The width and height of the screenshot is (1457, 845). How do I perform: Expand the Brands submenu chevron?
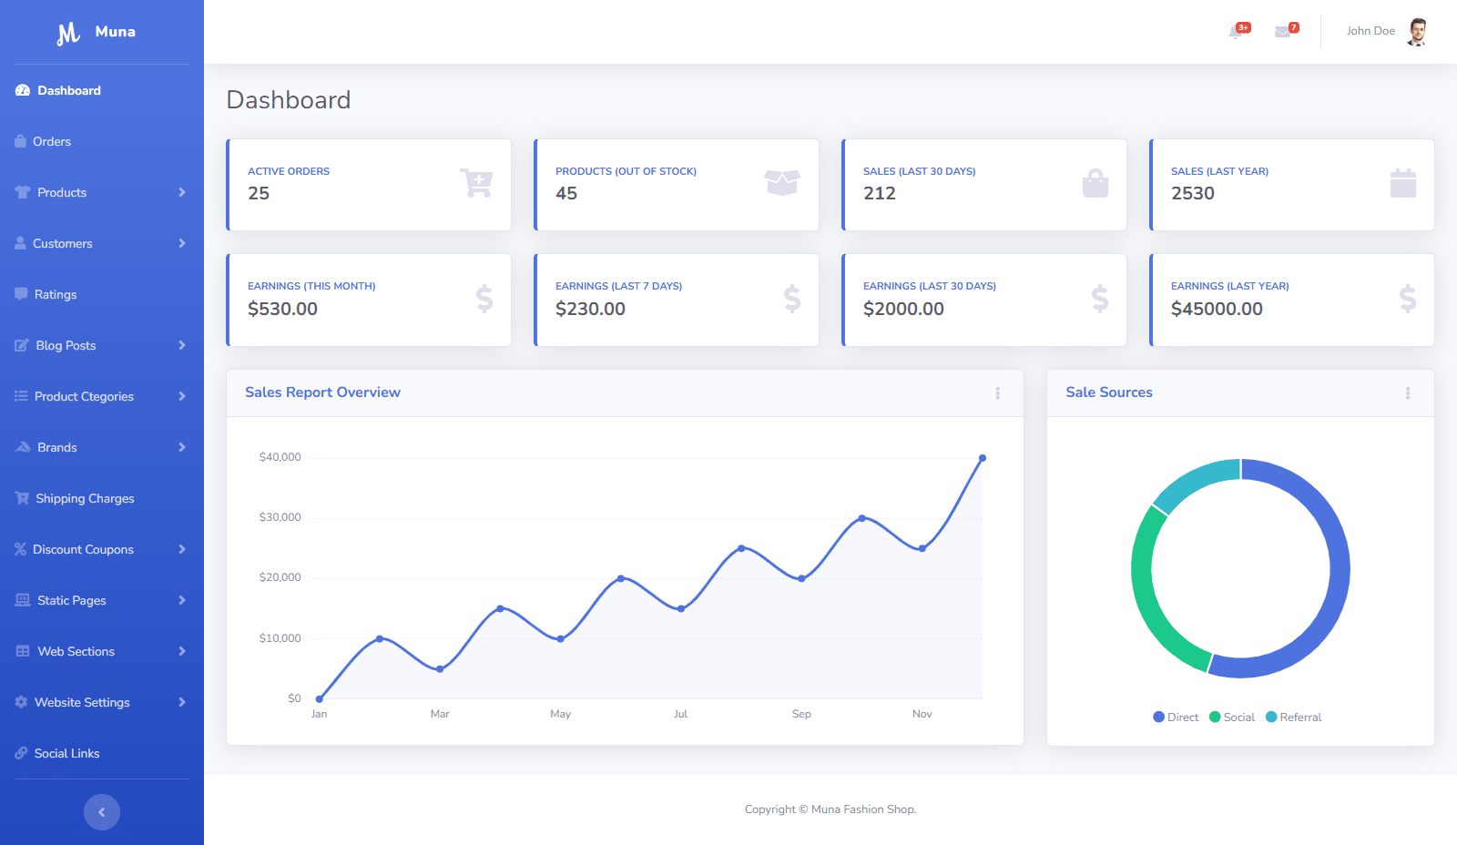[182, 447]
